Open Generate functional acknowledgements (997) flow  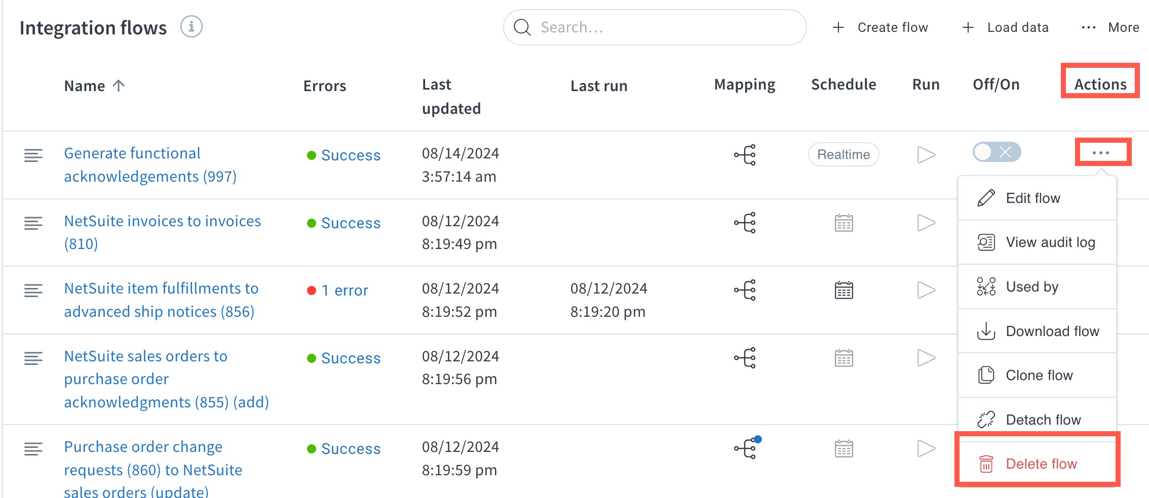pyautogui.click(x=150, y=164)
